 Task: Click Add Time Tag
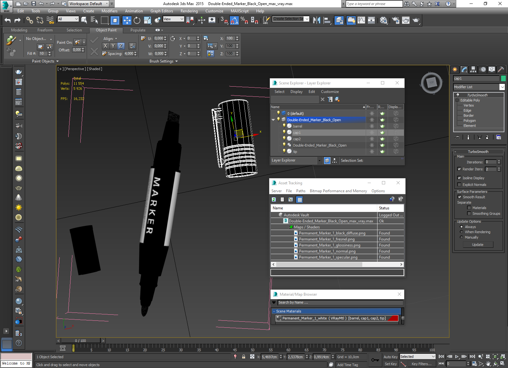[x=347, y=365]
